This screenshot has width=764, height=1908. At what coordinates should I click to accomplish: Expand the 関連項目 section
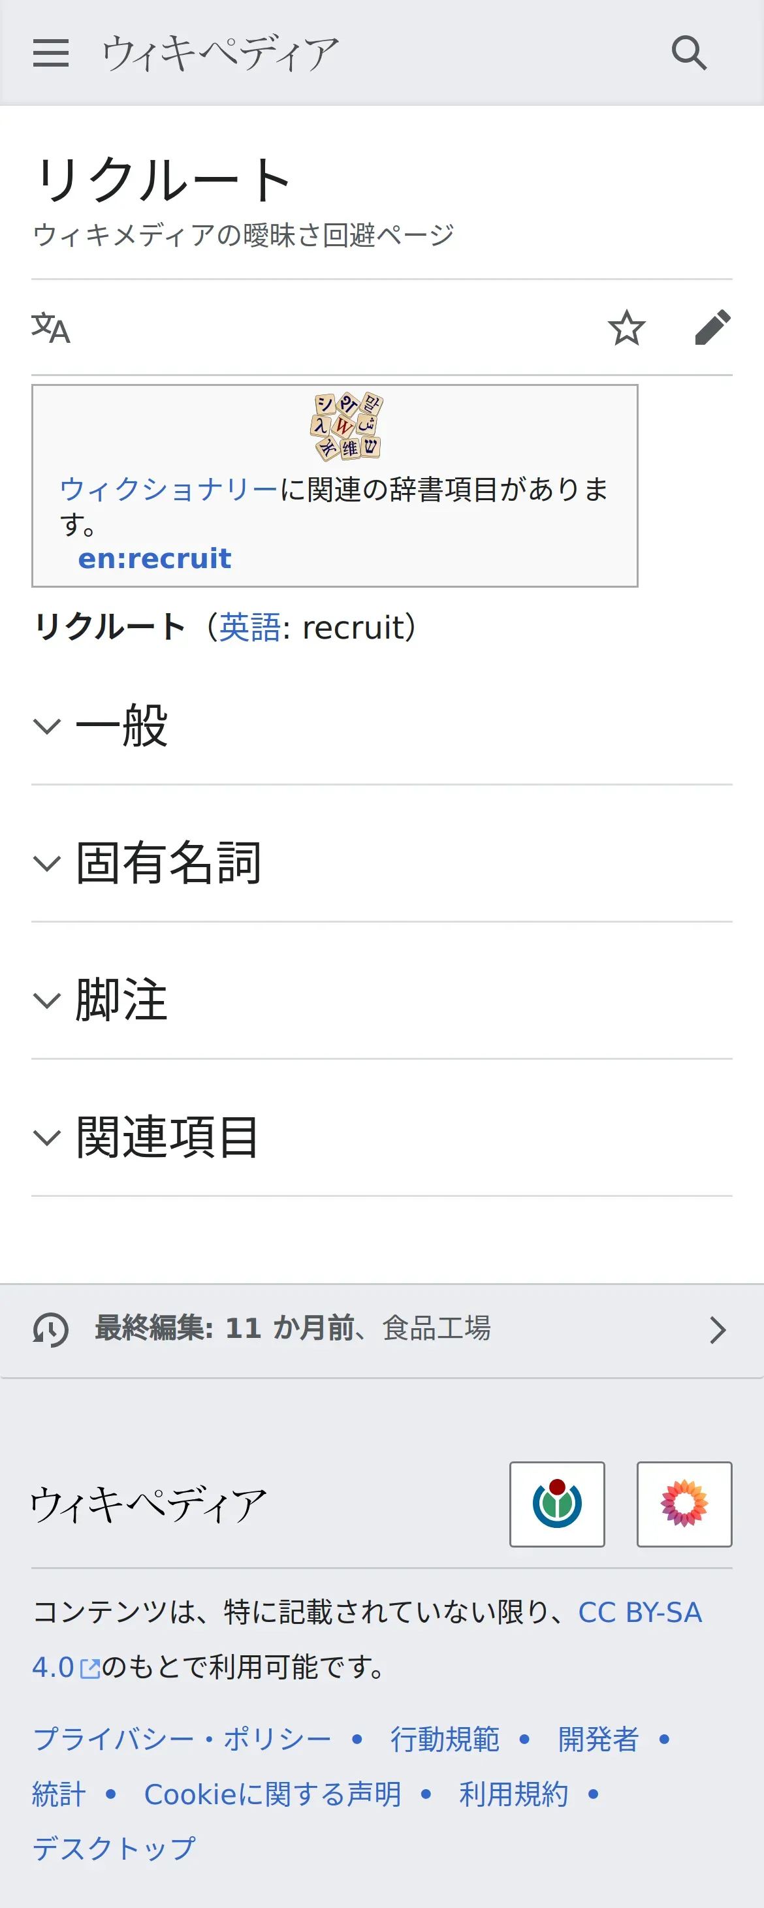point(167,1137)
